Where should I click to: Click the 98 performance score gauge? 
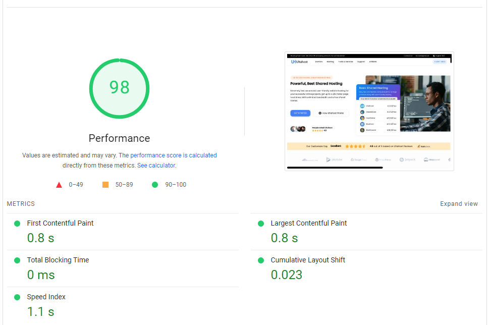point(120,88)
